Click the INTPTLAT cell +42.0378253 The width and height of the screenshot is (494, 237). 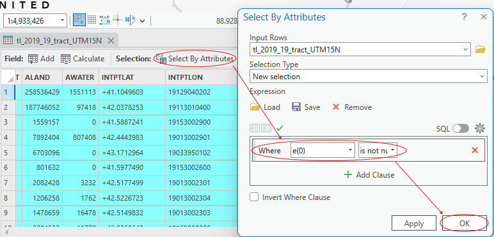pyautogui.click(x=132, y=107)
